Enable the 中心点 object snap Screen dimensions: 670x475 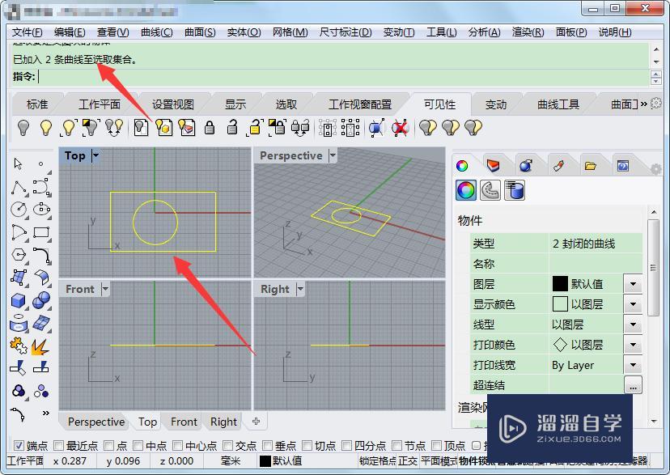coord(178,446)
